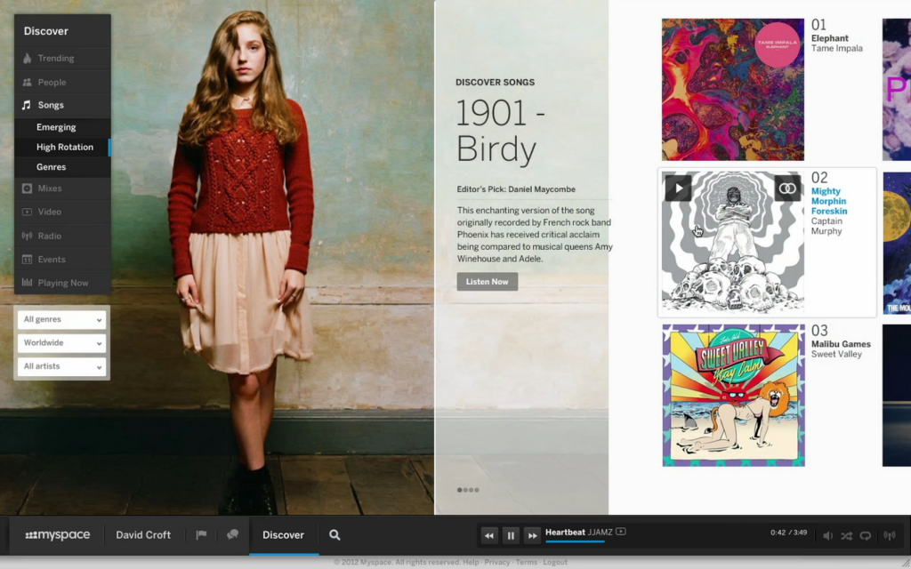Mute the player volume
Viewport: 911px width, 569px height.
pos(828,536)
